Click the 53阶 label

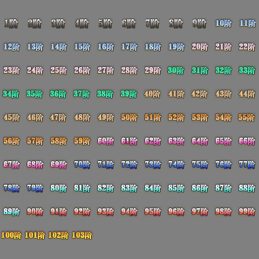200,118
